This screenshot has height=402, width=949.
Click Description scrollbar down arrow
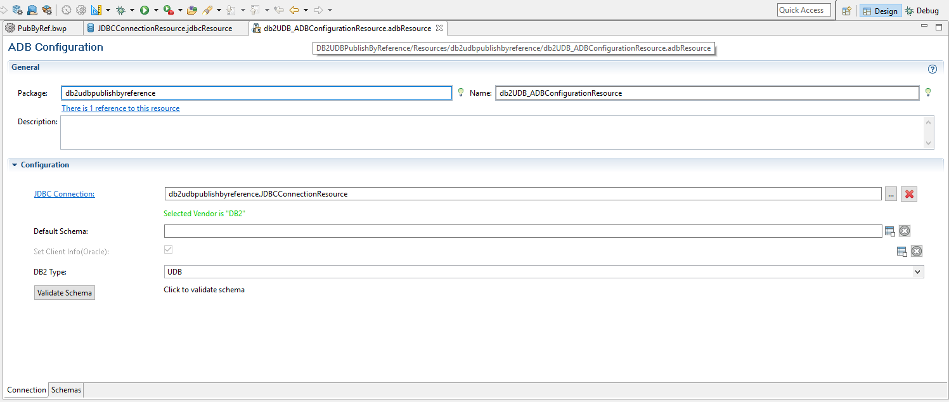click(929, 144)
